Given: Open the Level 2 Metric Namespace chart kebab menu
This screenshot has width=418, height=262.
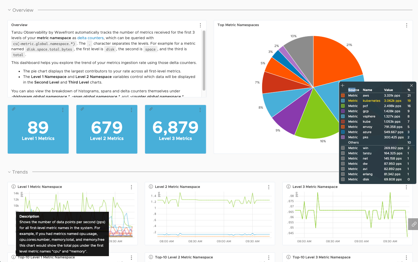Looking at the screenshot, I should pos(269,187).
